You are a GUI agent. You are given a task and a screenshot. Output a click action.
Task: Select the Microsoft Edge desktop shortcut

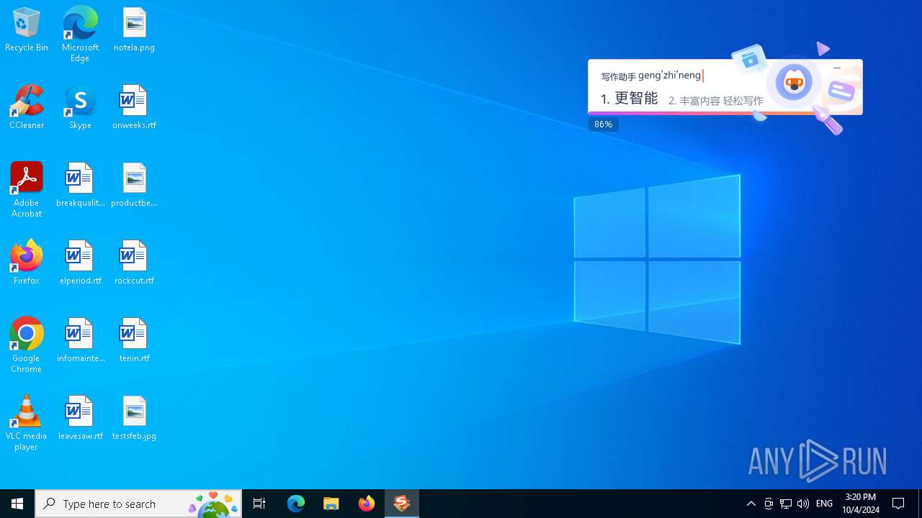80,35
